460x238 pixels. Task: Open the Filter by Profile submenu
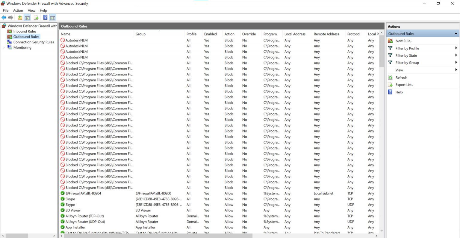pos(408,48)
